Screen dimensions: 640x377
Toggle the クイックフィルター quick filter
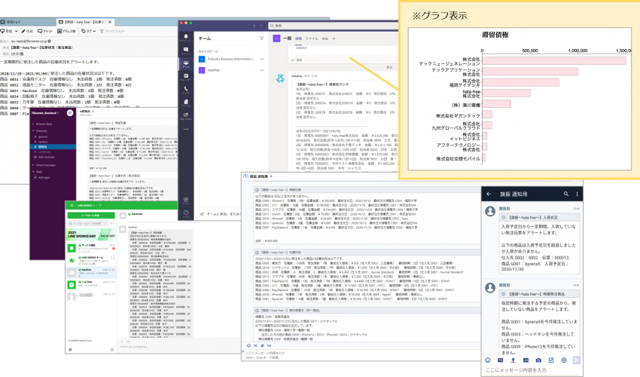pos(113,31)
